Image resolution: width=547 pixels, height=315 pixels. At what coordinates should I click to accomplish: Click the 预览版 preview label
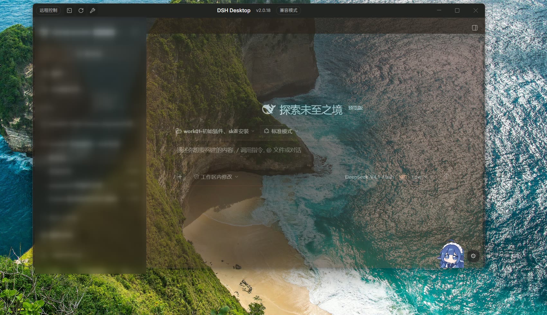(x=355, y=108)
